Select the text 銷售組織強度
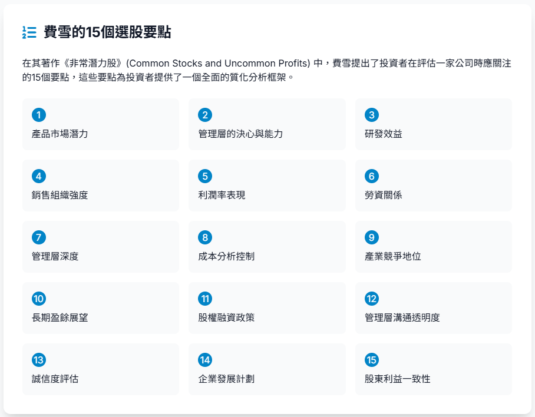 click(x=60, y=195)
